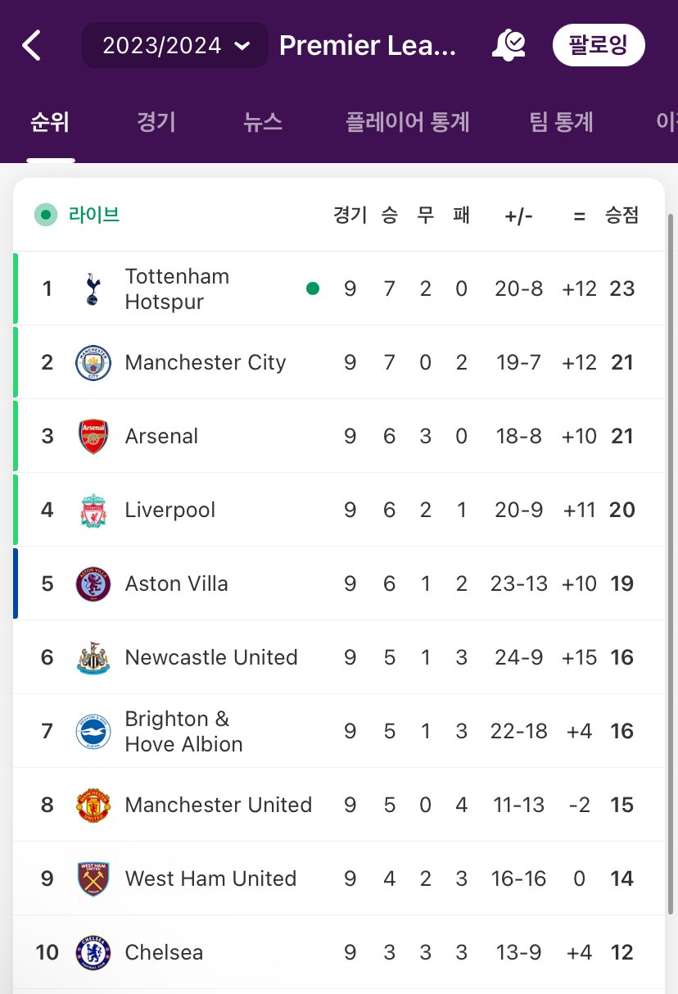Switch to the 뉴스 tab
This screenshot has width=678, height=994.
(x=263, y=122)
